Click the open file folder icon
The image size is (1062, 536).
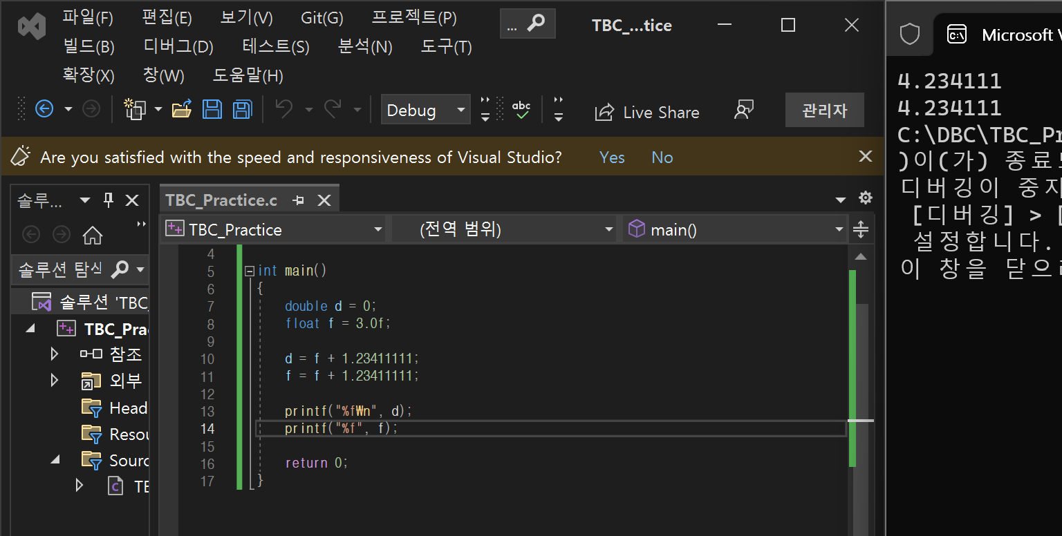tap(181, 109)
